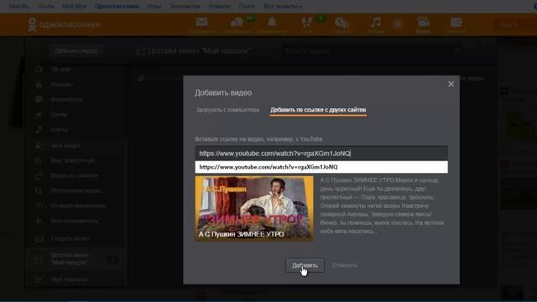Open Знакомства link in top bar
The width and height of the screenshot is (537, 302).
click(x=185, y=6)
